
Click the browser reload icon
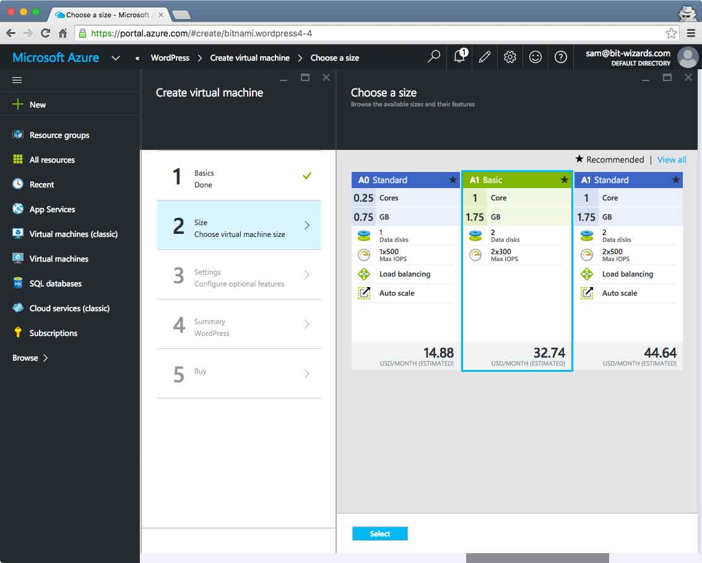pyautogui.click(x=45, y=33)
